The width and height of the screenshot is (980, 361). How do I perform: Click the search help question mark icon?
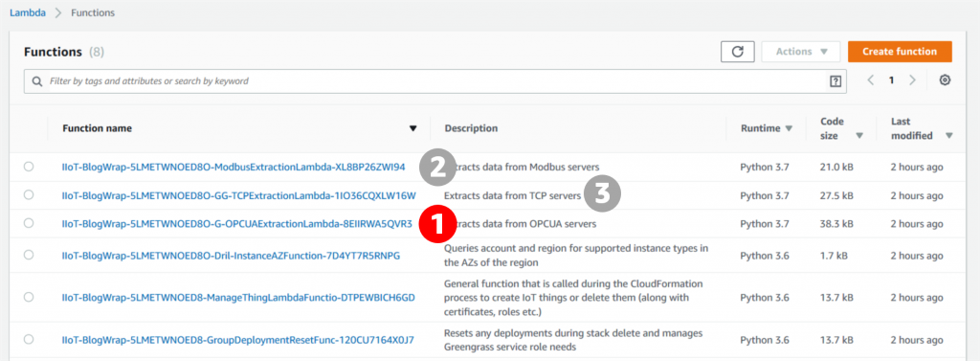click(x=835, y=80)
